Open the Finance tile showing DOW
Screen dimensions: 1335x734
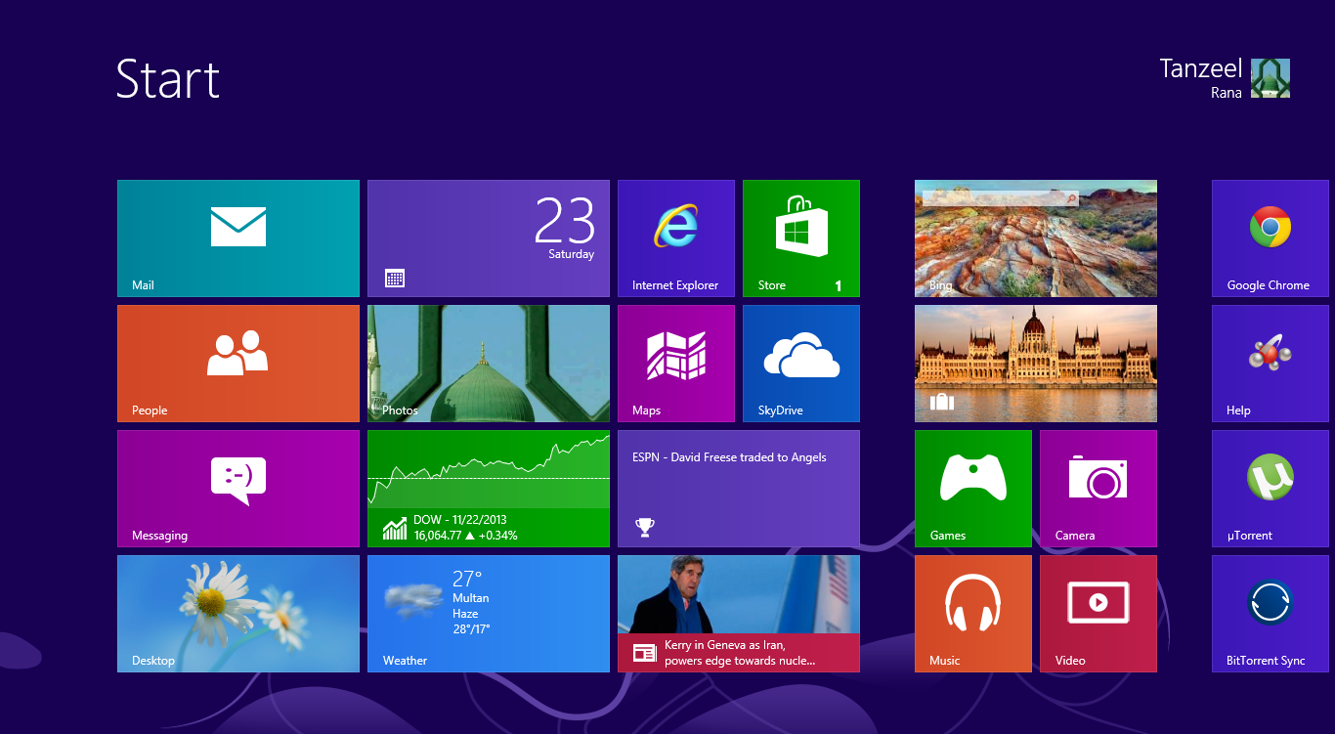tap(489, 489)
